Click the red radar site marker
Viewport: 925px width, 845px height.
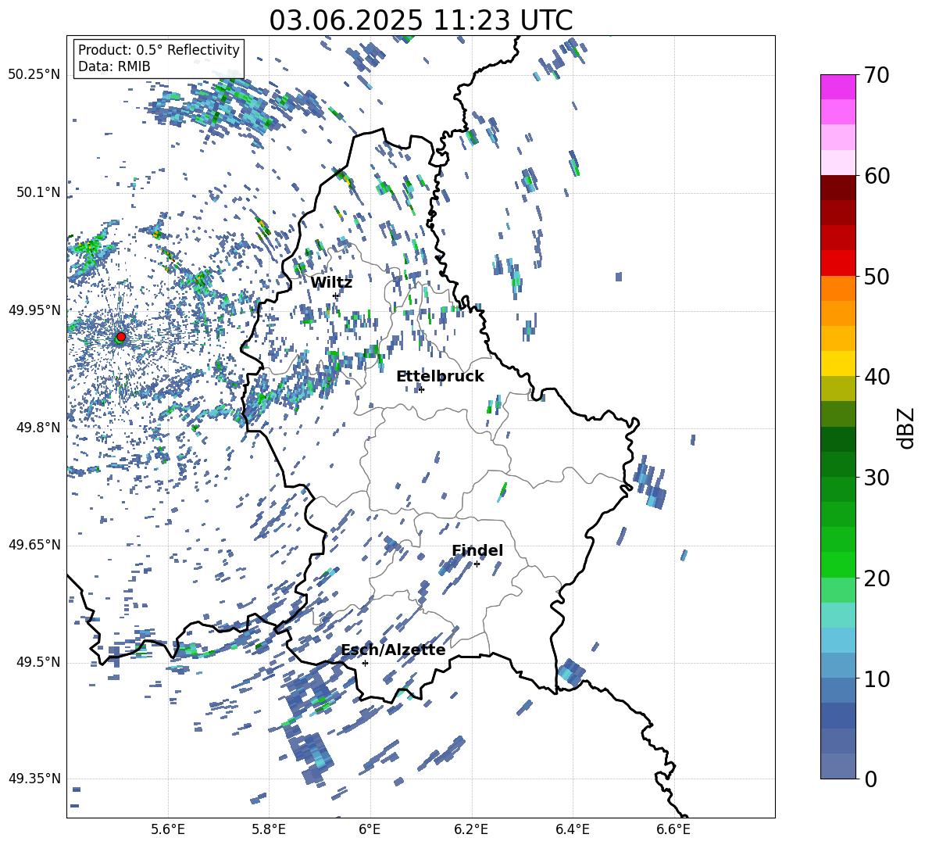121,337
